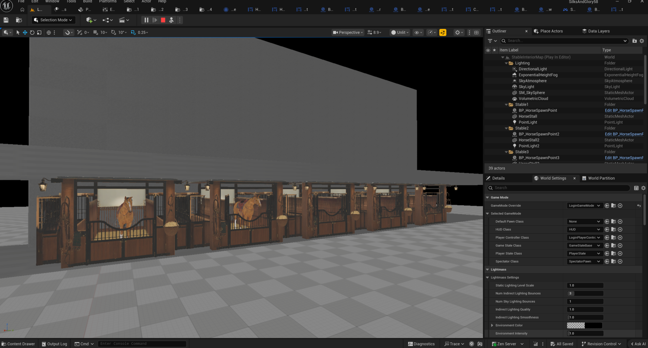Activate the Rotate gizmo tool
The width and height of the screenshot is (648, 348).
32,32
